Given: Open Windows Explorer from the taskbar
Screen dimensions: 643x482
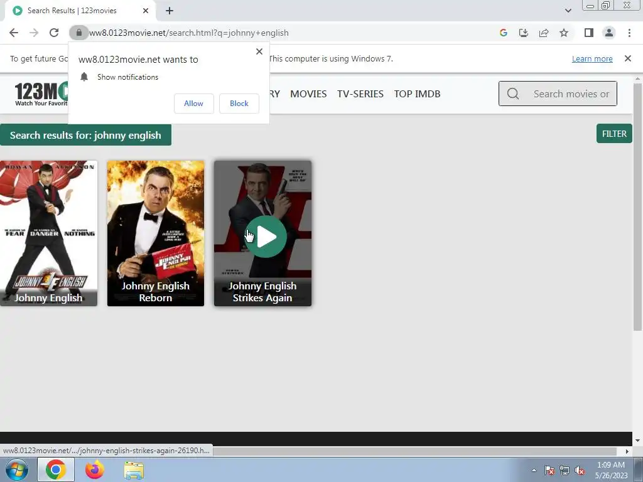Looking at the screenshot, I should tap(134, 470).
